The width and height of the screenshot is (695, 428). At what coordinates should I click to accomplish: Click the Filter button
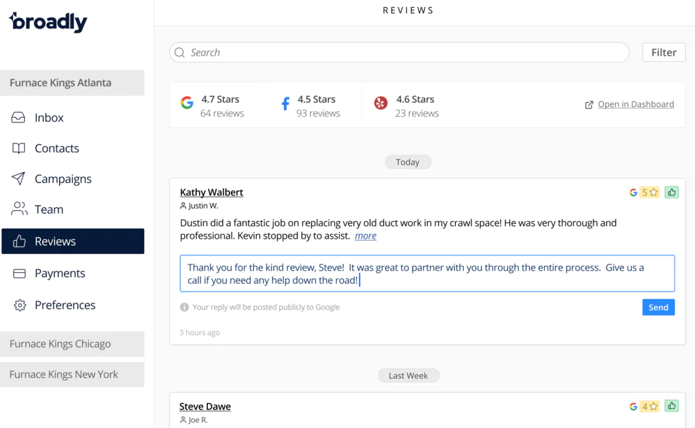664,52
